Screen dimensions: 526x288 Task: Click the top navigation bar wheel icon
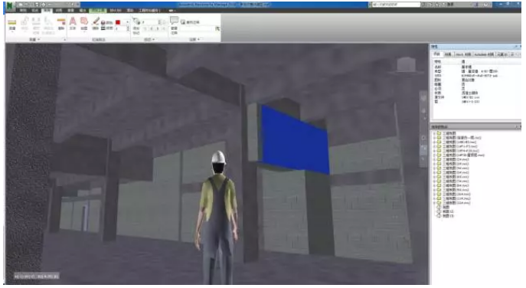click(423, 98)
